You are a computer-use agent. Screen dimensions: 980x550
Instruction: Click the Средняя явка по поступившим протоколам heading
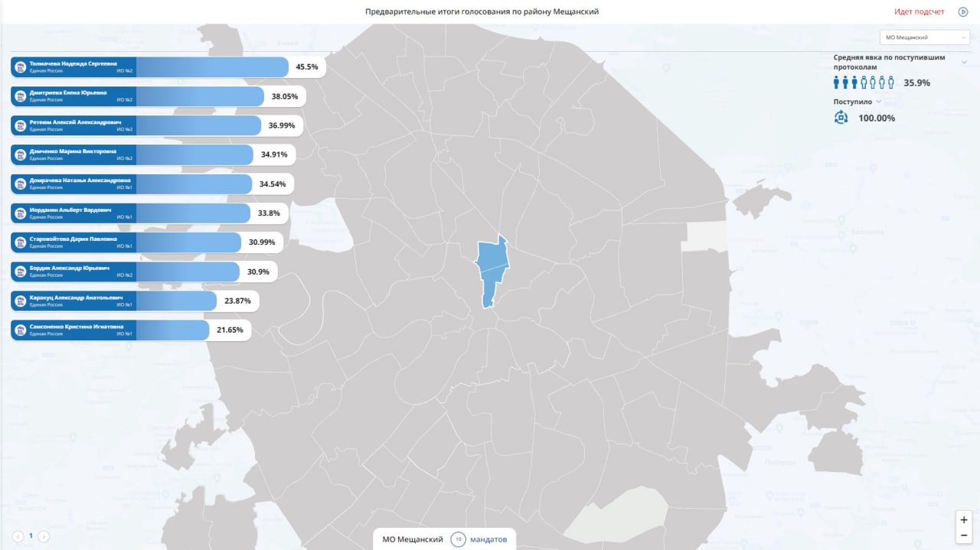pyautogui.click(x=890, y=62)
